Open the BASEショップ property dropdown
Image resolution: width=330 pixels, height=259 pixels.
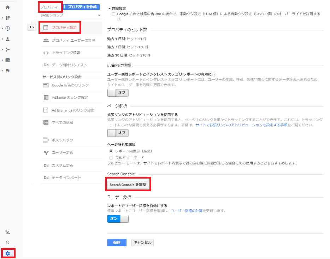(71, 16)
